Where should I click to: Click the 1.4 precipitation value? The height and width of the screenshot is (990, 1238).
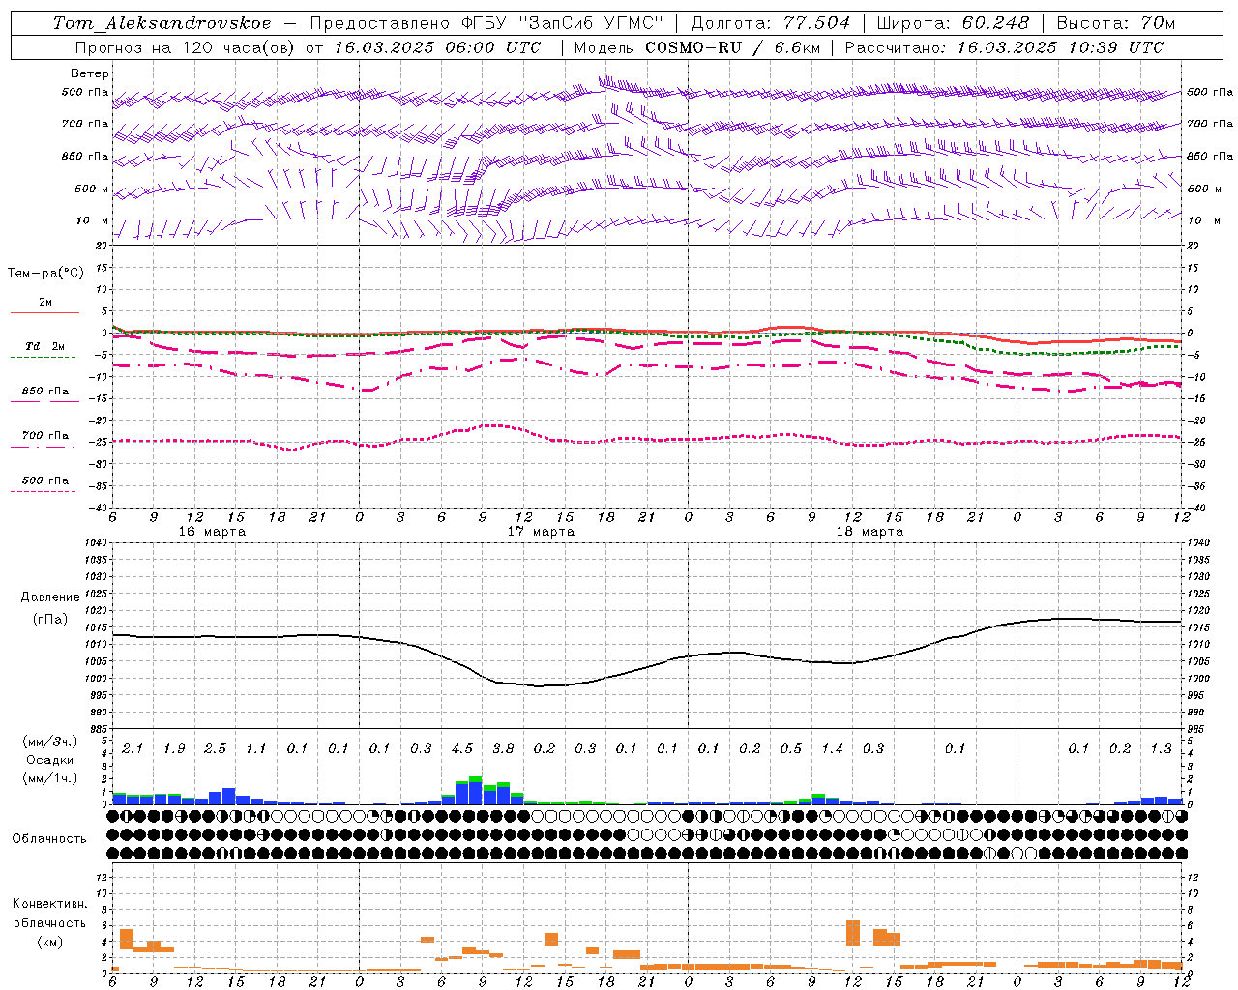click(x=832, y=748)
